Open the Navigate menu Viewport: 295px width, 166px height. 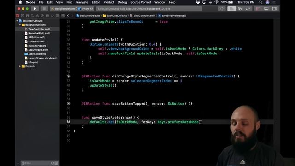[x=82, y=2]
